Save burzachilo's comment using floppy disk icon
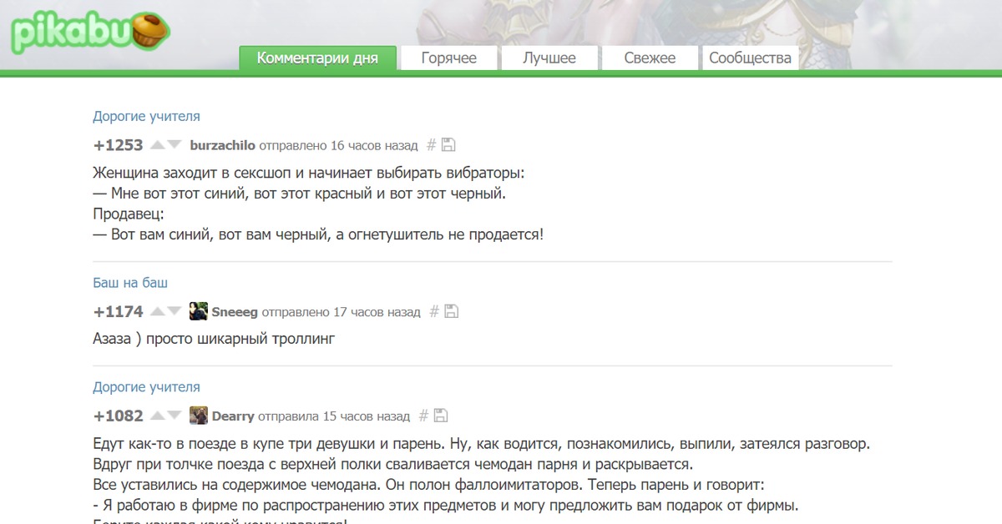Screen dimensions: 1002x524 pyautogui.click(x=448, y=145)
